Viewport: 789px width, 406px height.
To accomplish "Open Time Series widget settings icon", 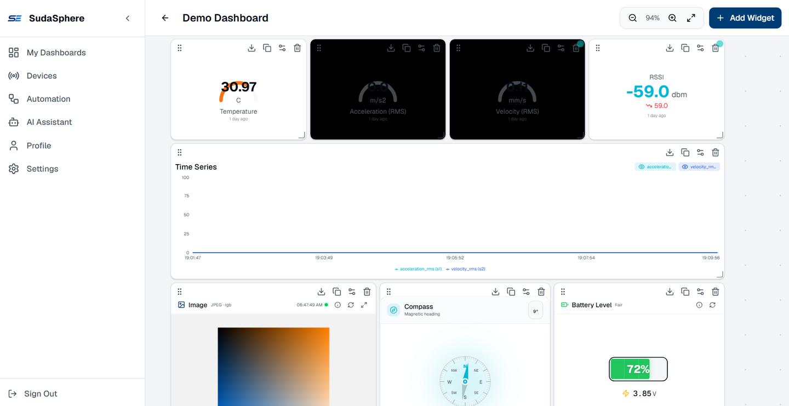I will point(700,153).
